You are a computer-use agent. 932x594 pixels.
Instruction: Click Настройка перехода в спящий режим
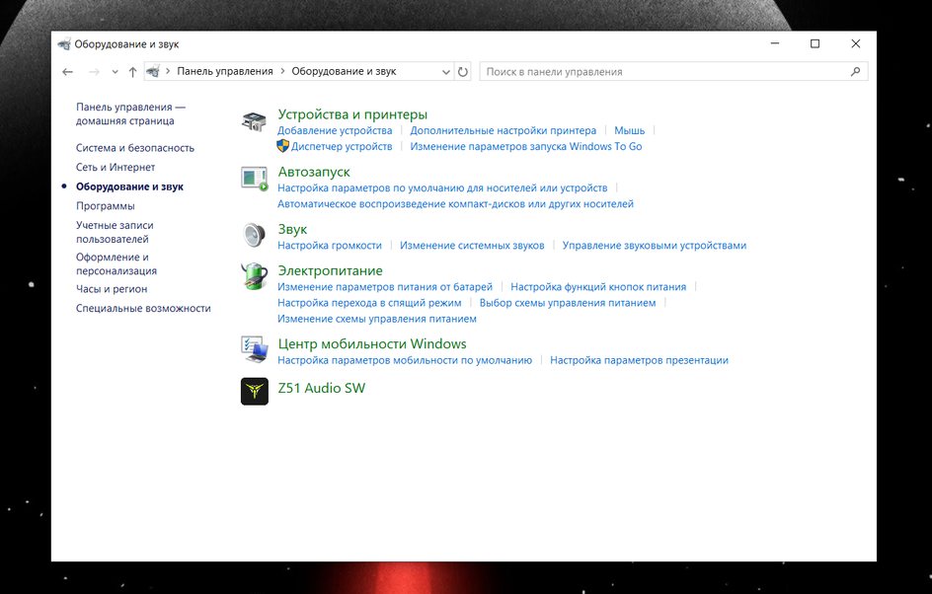click(x=369, y=303)
